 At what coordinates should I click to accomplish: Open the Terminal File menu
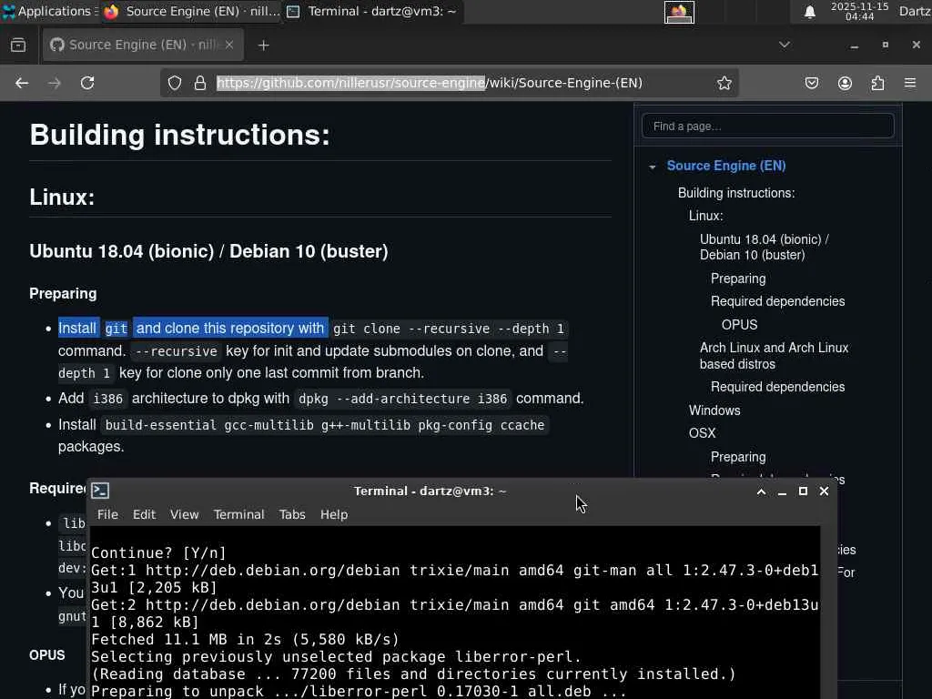click(x=107, y=515)
